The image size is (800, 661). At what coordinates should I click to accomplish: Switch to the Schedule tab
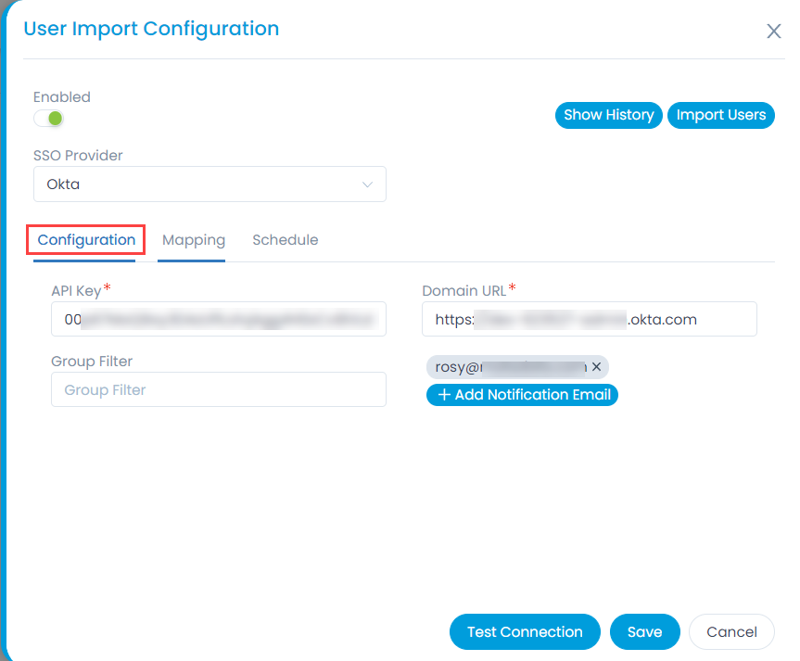point(286,240)
